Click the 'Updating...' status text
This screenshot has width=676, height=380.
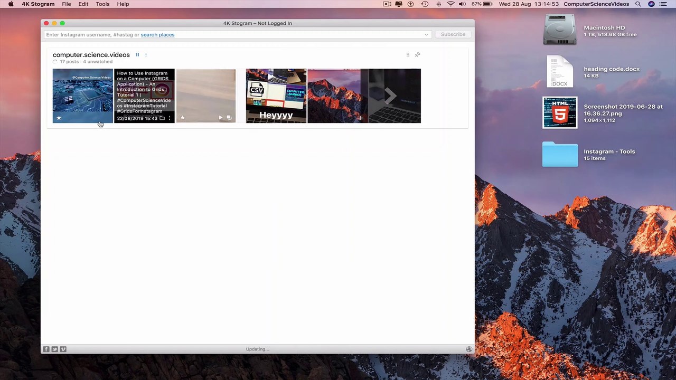tap(257, 349)
